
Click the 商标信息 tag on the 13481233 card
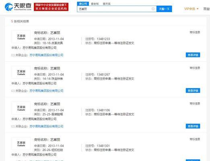click(x=195, y=32)
